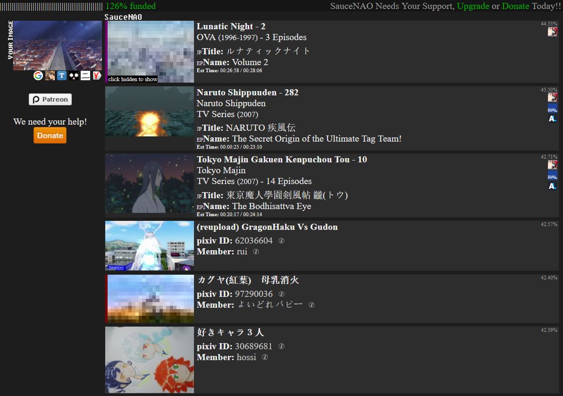Open AniList icon for Tokyo Majin result
Image resolution: width=563 pixels, height=396 pixels.
(553, 186)
